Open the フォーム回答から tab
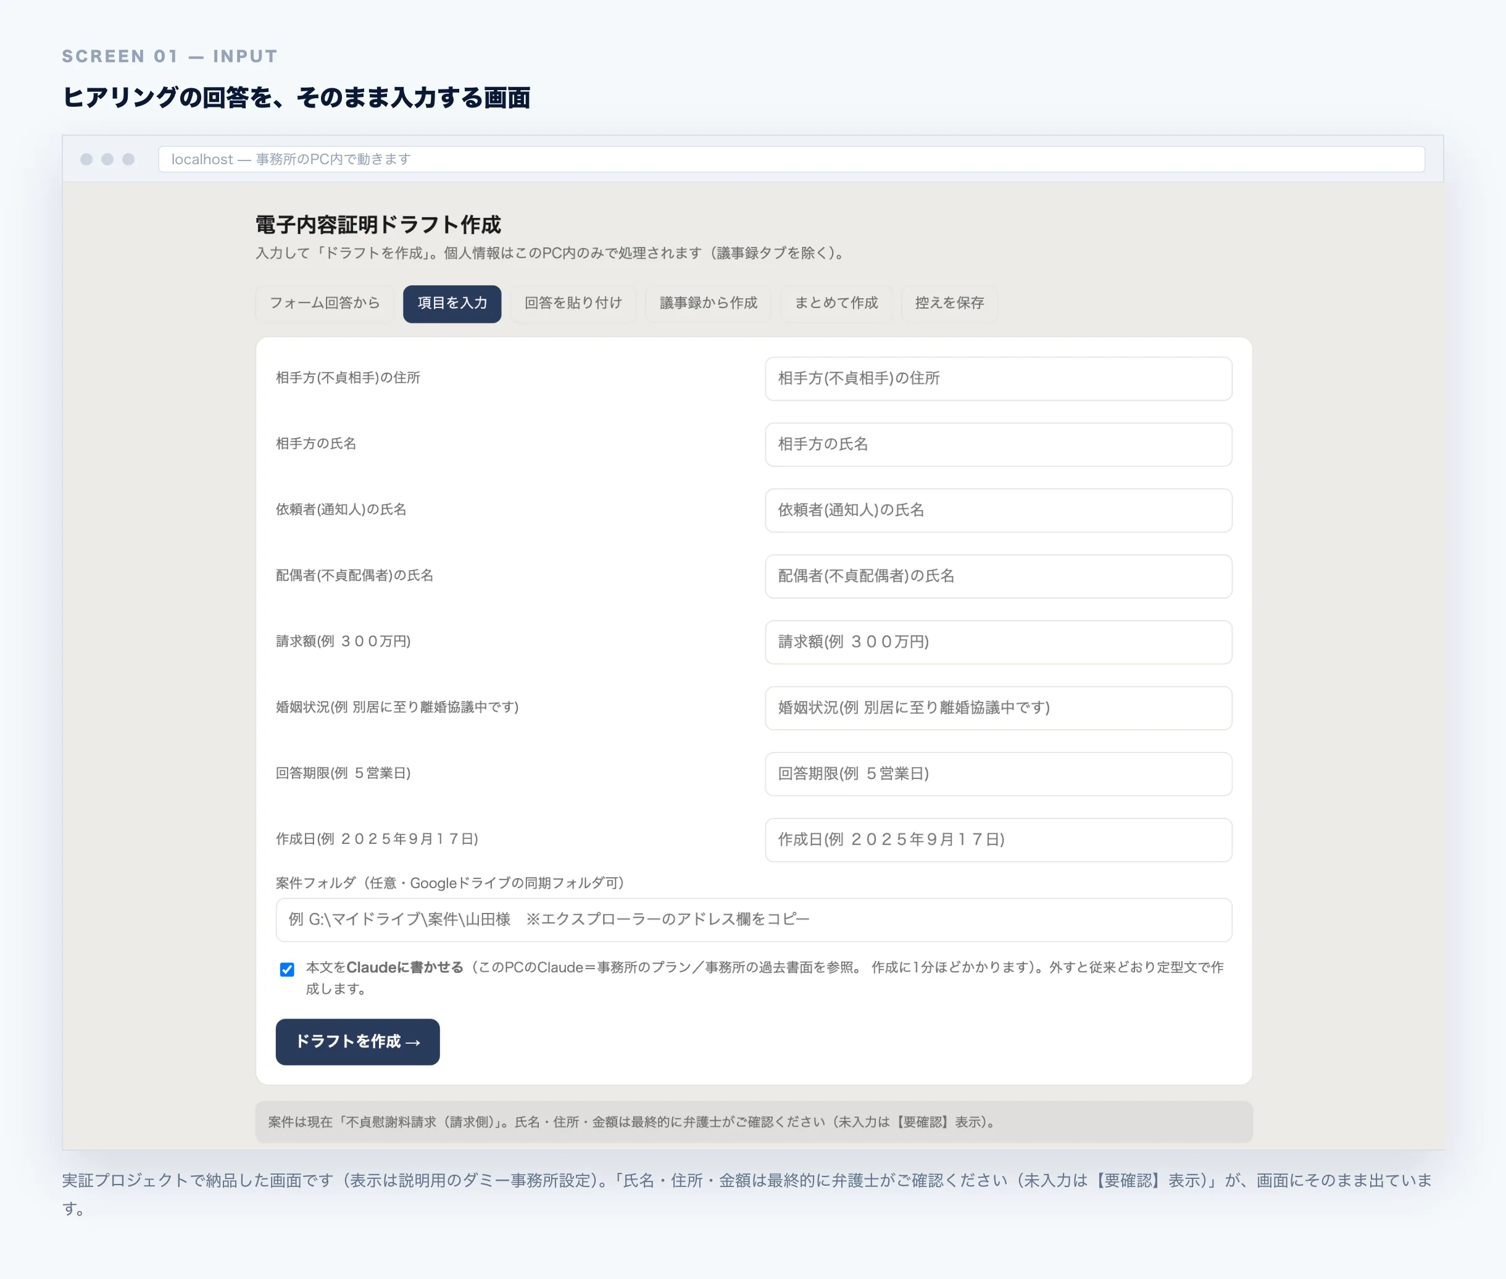 click(324, 303)
